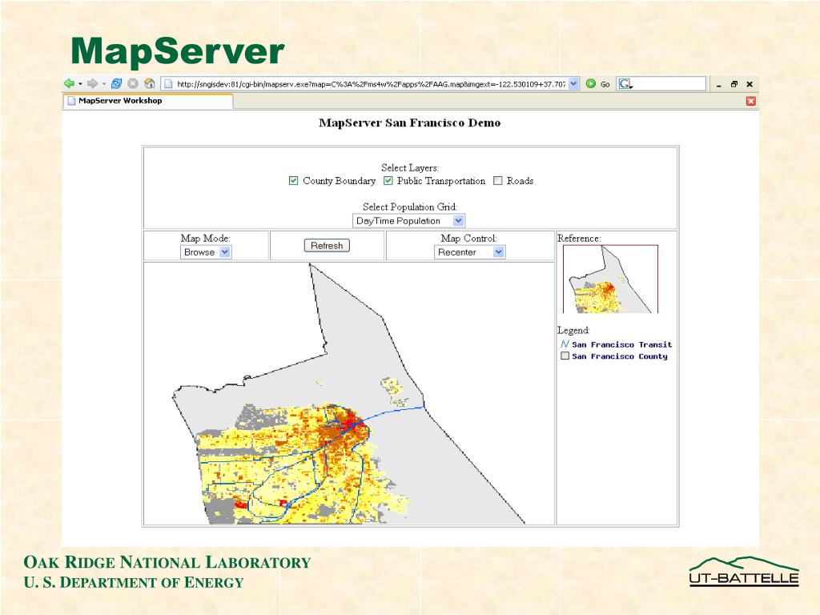Go back with the green Back arrow
Viewport: 820px width, 615px height.
[x=69, y=83]
